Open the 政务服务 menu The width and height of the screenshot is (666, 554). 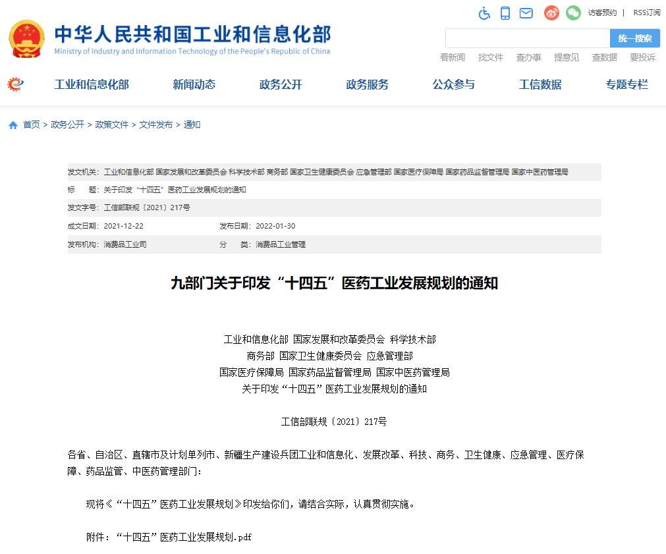[x=368, y=84]
